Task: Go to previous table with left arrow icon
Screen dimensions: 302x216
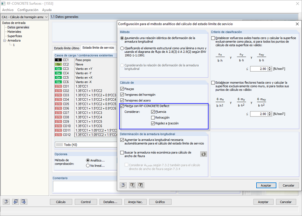Action: [15, 202]
